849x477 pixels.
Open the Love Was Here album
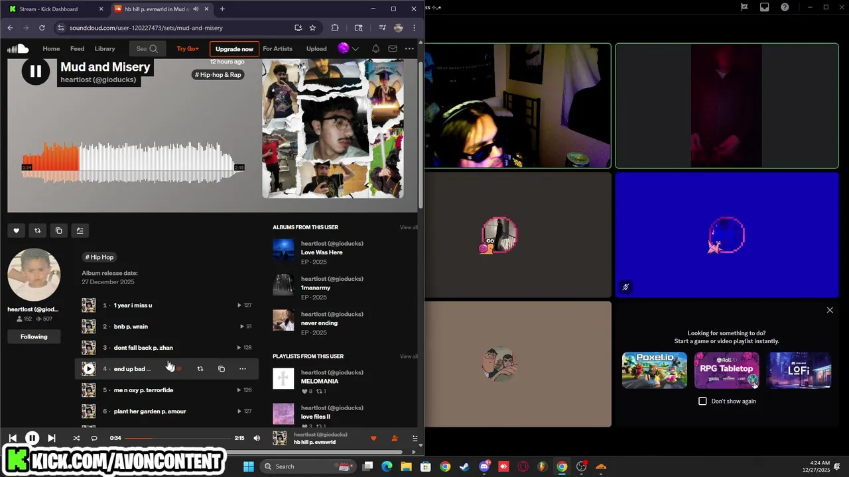[322, 252]
